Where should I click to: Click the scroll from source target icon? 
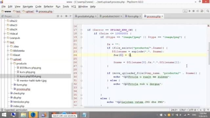click(x=58, y=16)
